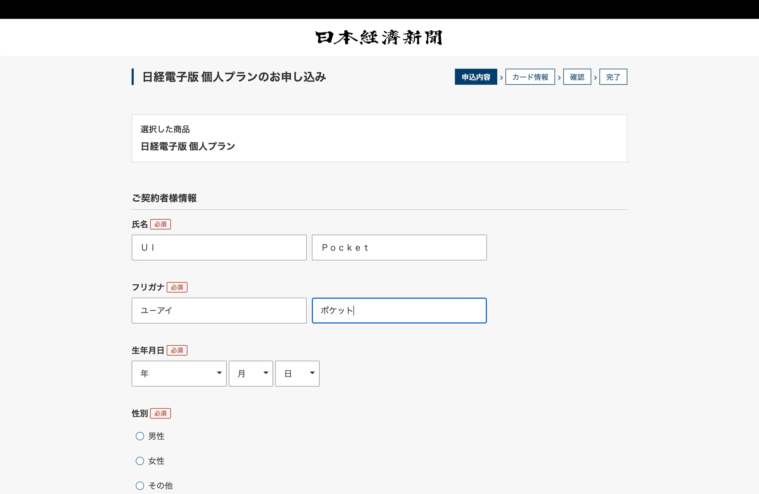759x494 pixels.
Task: Open the 年 birth year dropdown
Action: tap(179, 373)
